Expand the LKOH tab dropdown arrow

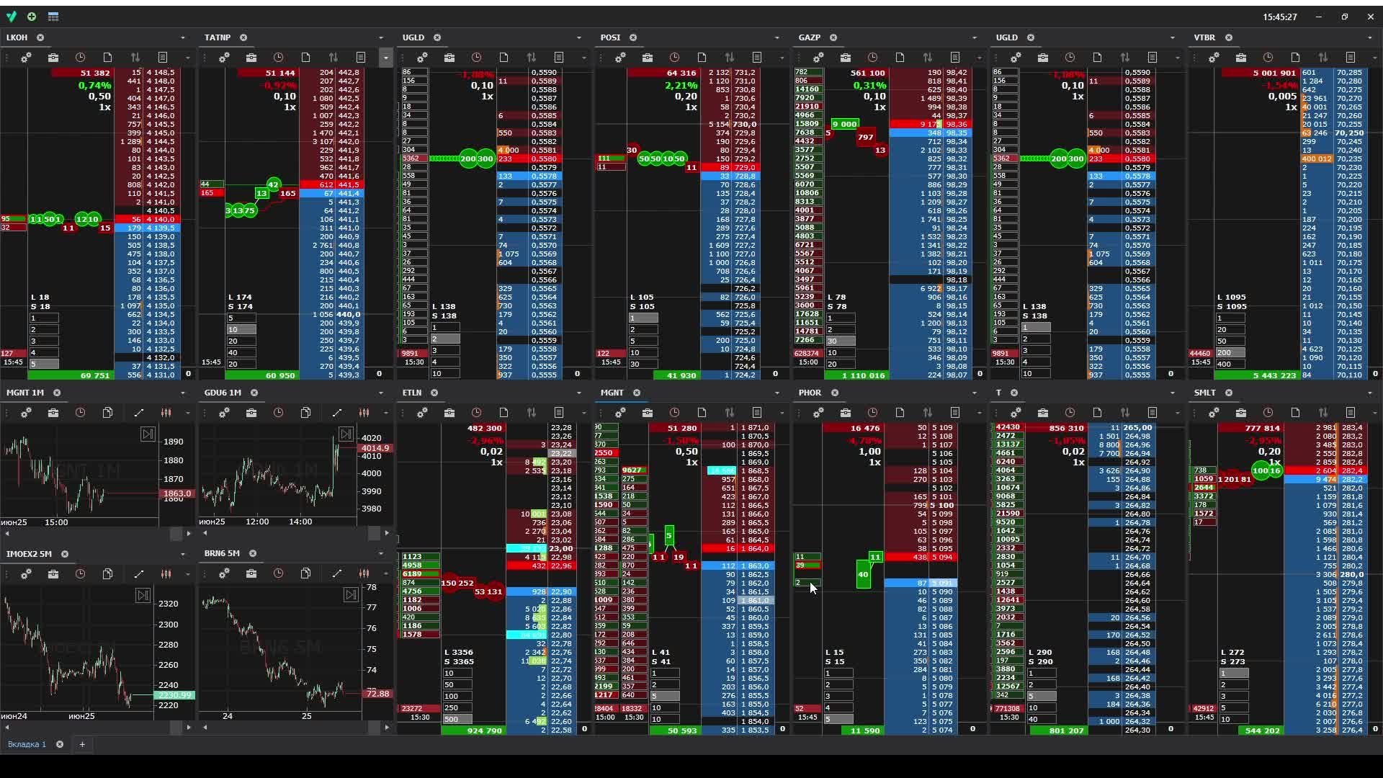[182, 37]
